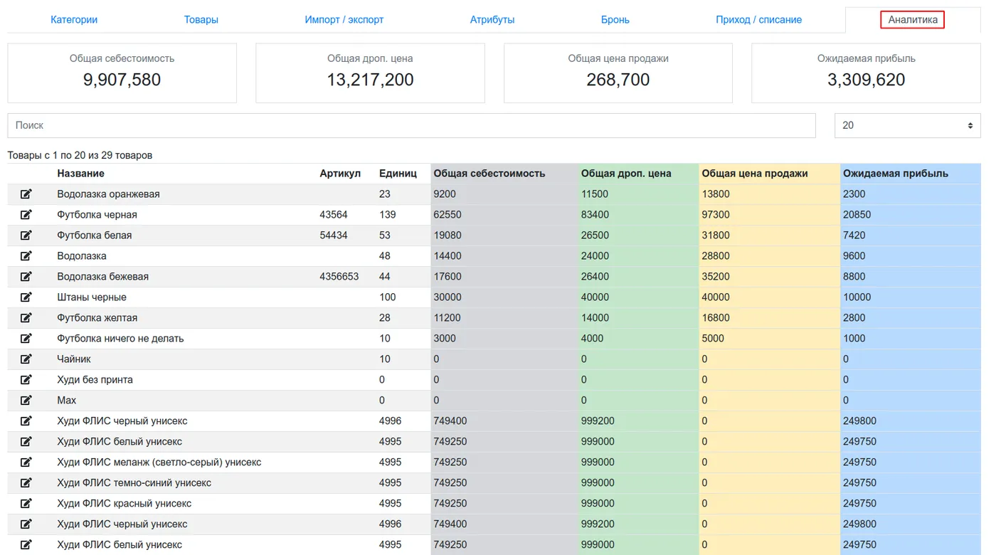
Task: Go to Импорт / экспорт tab
Action: (x=344, y=20)
